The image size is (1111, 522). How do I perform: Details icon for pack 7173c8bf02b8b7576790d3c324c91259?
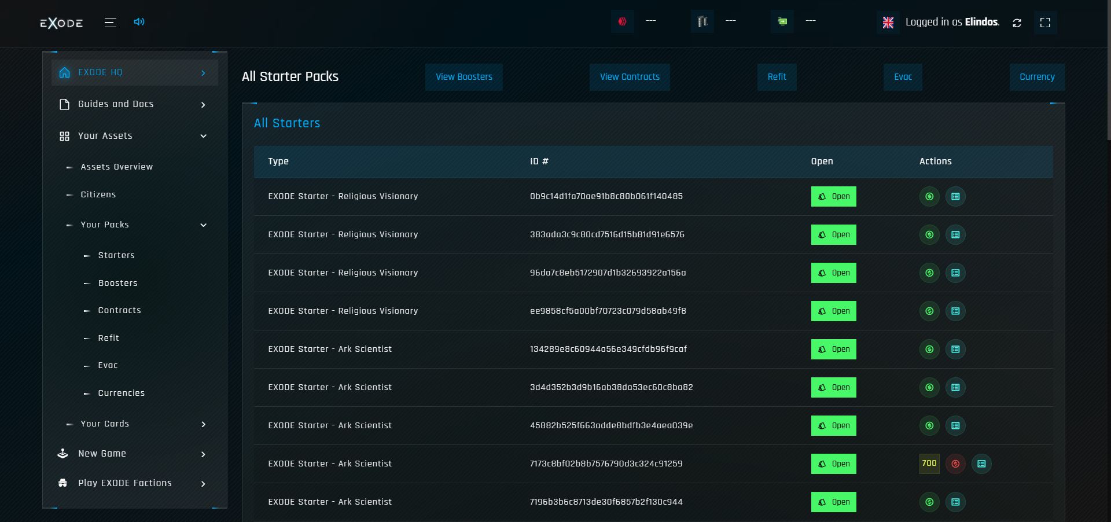tap(981, 464)
